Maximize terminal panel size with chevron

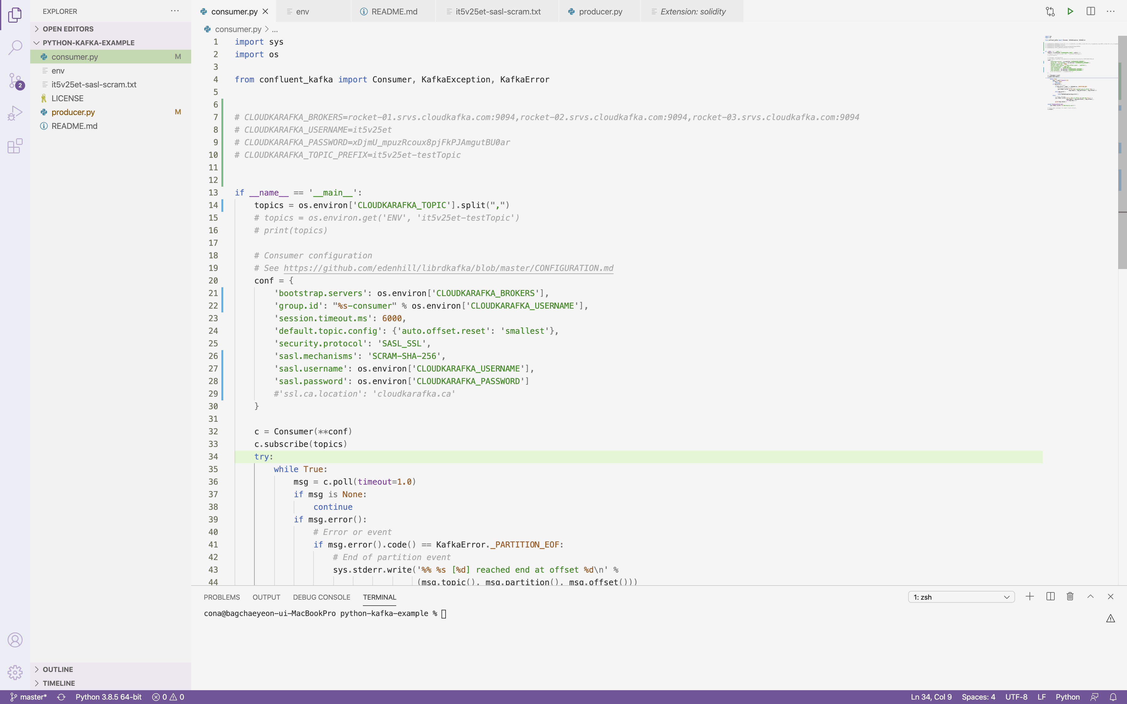tap(1090, 597)
